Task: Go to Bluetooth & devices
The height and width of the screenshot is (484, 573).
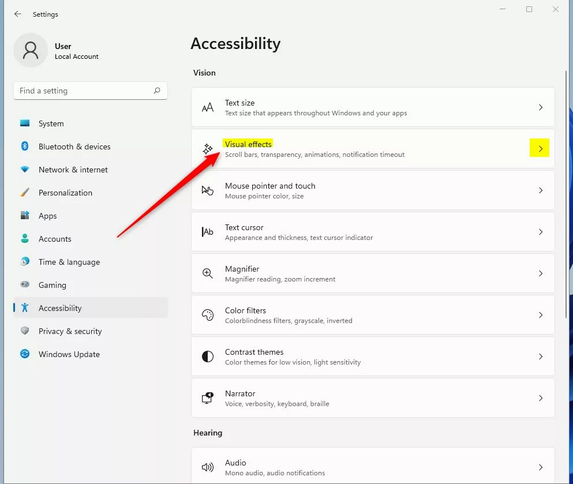Action: pyautogui.click(x=91, y=147)
